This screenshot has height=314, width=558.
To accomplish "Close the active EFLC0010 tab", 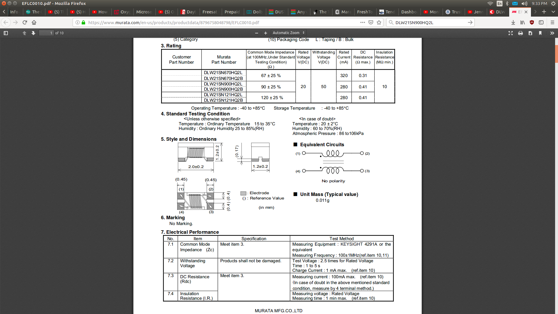I will point(526,12).
